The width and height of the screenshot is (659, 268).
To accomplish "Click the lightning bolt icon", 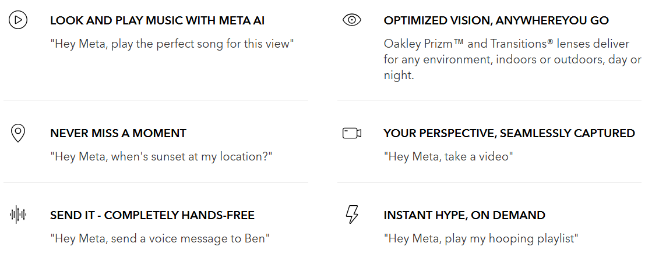I will click(352, 215).
